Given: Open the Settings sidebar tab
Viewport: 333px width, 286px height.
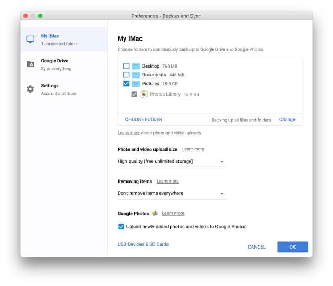Looking at the screenshot, I should coord(64,89).
